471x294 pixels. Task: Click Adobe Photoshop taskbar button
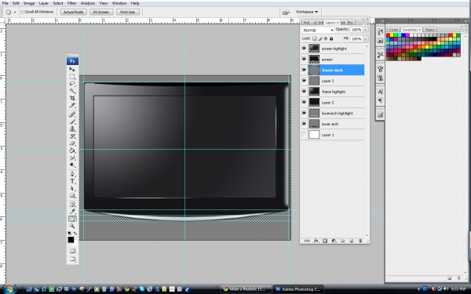pyautogui.click(x=298, y=289)
